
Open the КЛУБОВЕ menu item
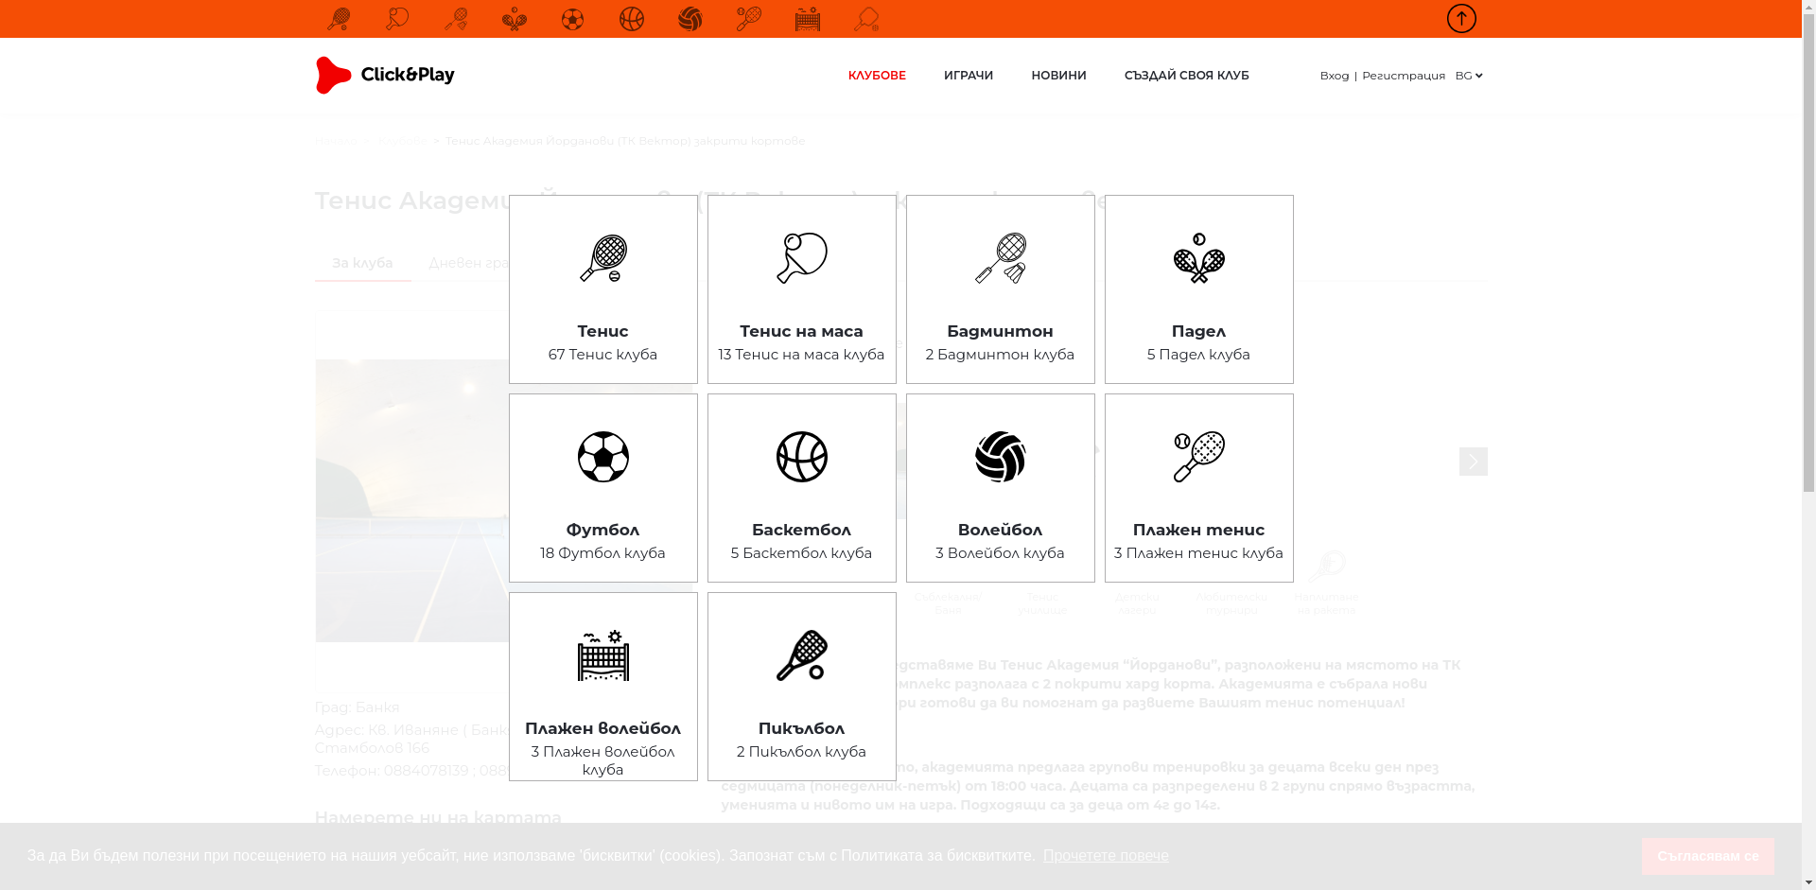point(877,76)
